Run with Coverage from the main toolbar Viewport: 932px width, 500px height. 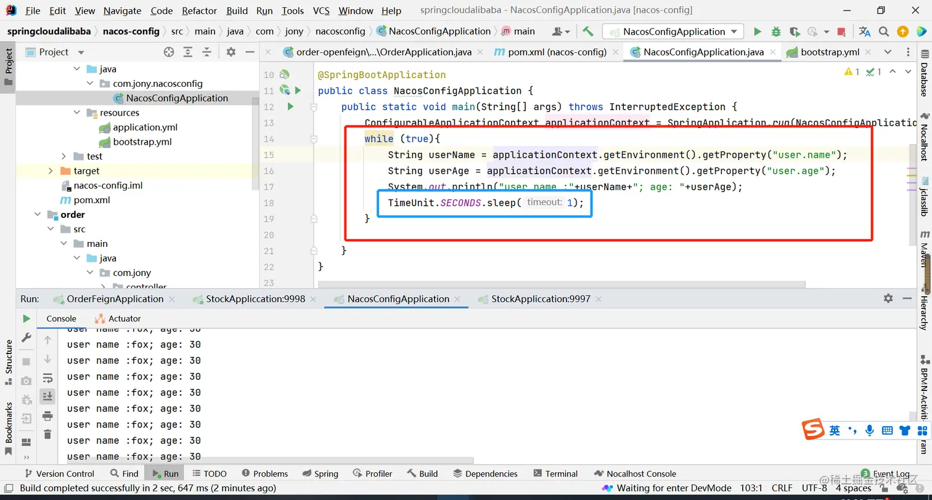[795, 31]
